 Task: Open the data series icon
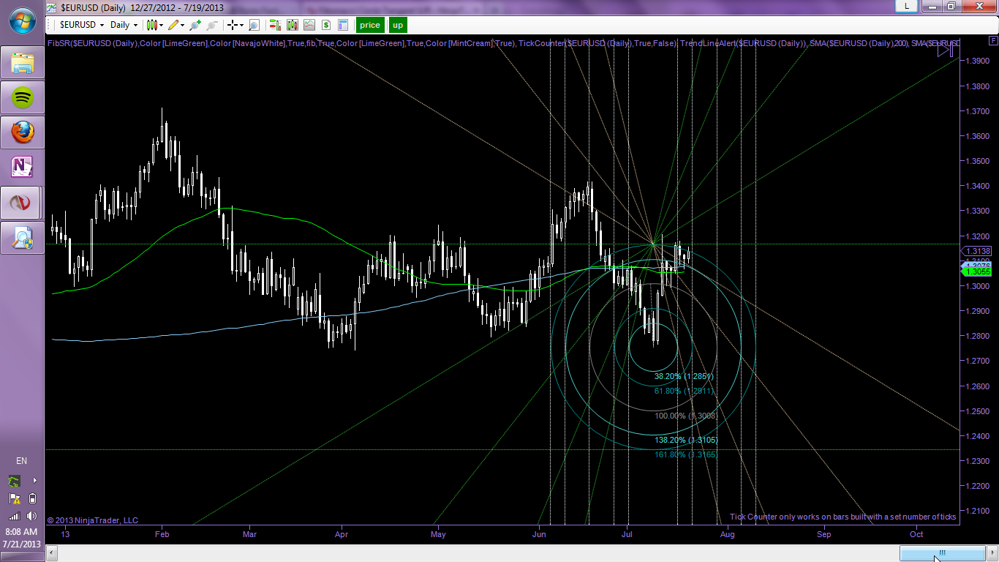[293, 25]
